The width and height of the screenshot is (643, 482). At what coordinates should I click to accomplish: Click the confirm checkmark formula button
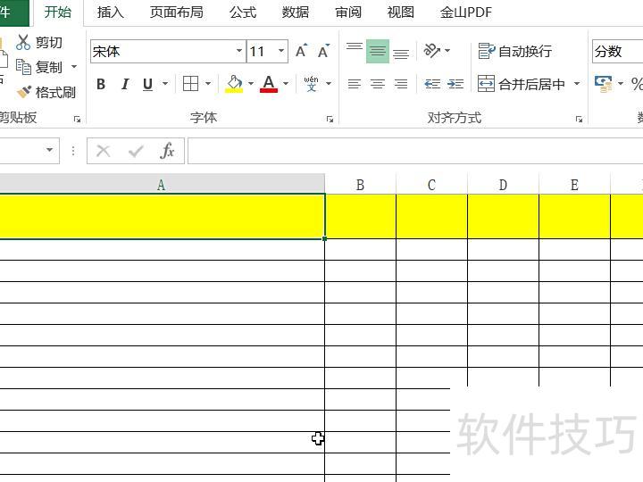pos(136,151)
